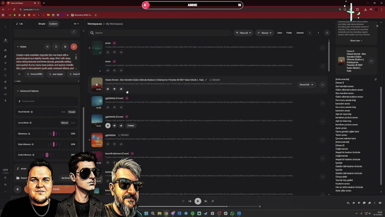
Task: Open three-dot menu on Cover of card
Action: [371, 61]
